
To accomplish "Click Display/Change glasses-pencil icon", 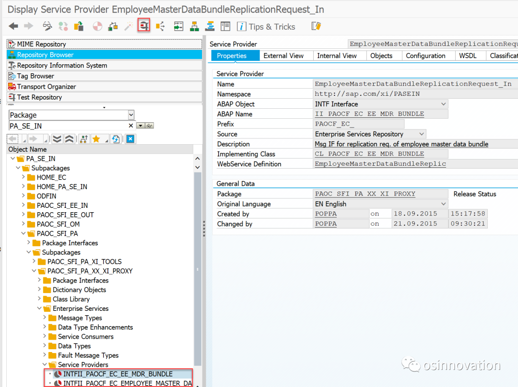I will pos(47,26).
